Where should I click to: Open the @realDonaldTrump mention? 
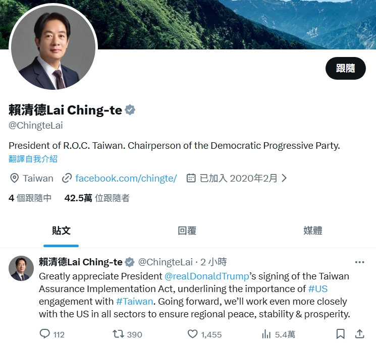point(207,276)
